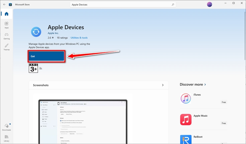
Task: Open the Utilities & tools category link
Action: click(x=79, y=38)
